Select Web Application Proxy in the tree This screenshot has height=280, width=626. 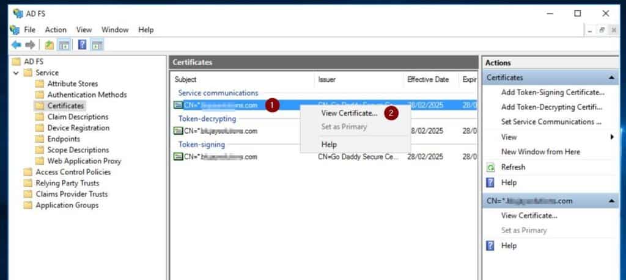tap(84, 161)
